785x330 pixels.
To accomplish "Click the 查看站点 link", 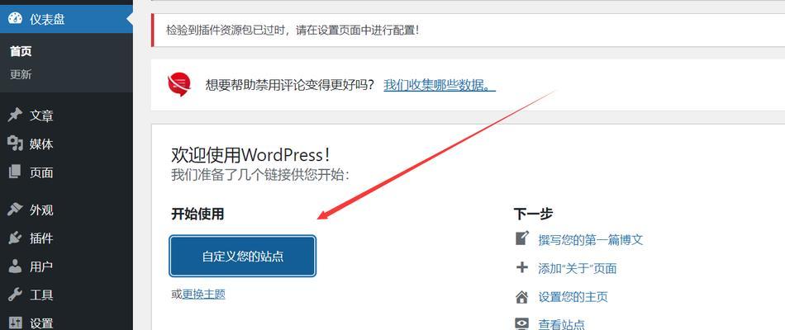I will pos(561,324).
